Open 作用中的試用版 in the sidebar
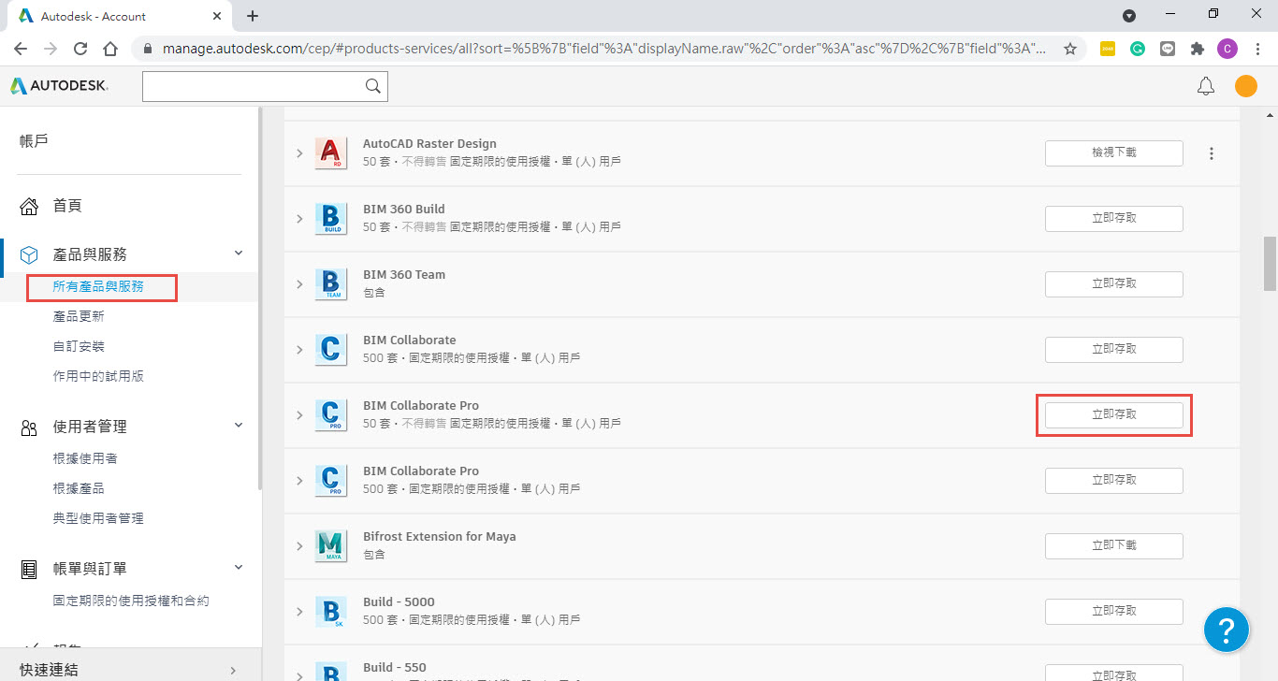The image size is (1278, 681). pyautogui.click(x=98, y=376)
